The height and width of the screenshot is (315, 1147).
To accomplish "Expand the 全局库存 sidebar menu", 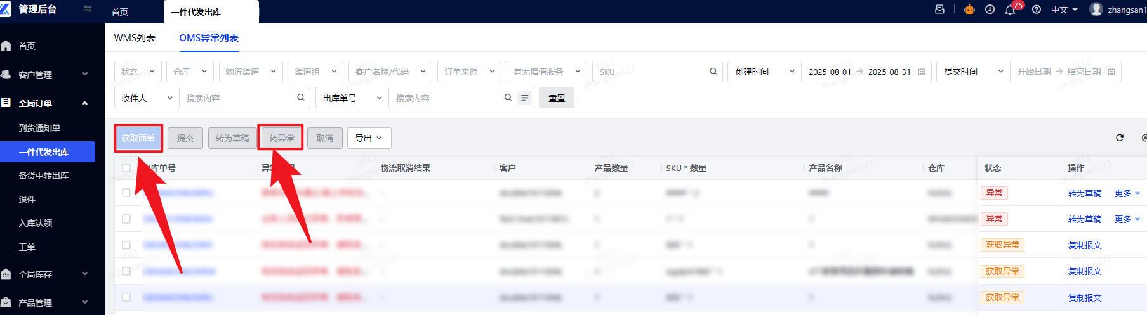I will pyautogui.click(x=84, y=274).
